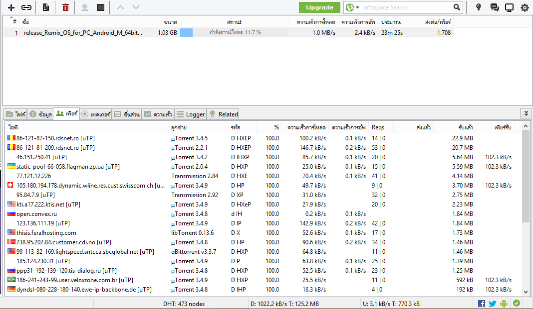The image size is (533, 309).
Task: Click the magnifier search icon
Action: tap(457, 7)
